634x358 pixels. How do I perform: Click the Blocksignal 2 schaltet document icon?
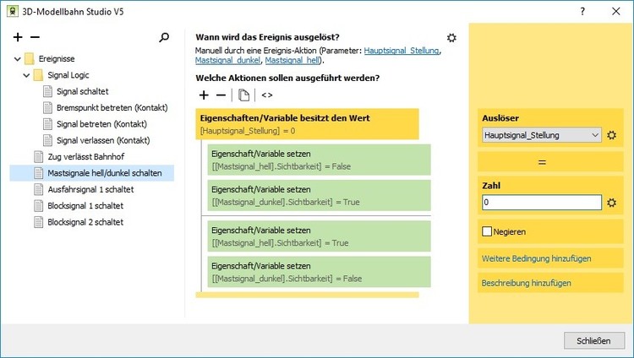pos(38,222)
